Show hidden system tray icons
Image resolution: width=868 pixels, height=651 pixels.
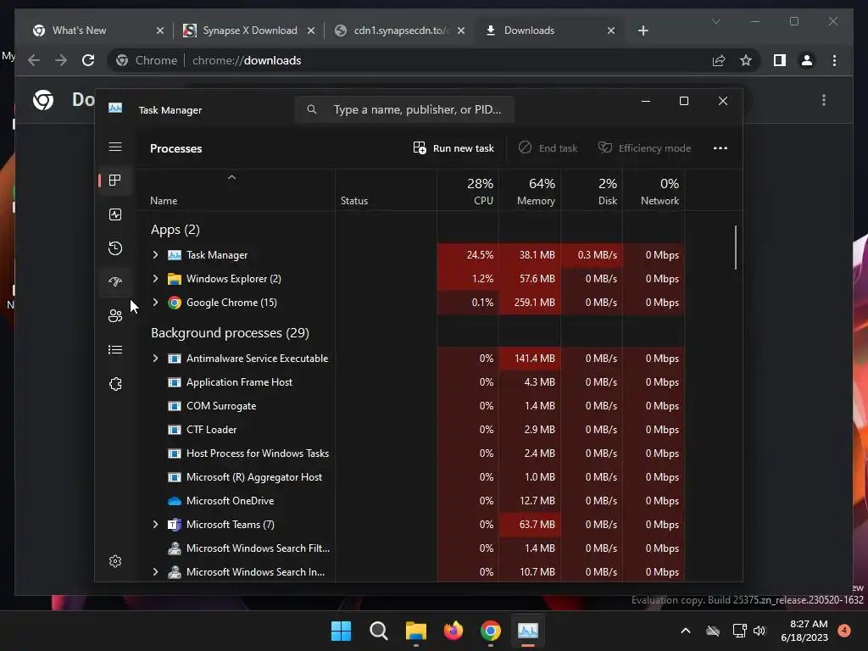[685, 631]
